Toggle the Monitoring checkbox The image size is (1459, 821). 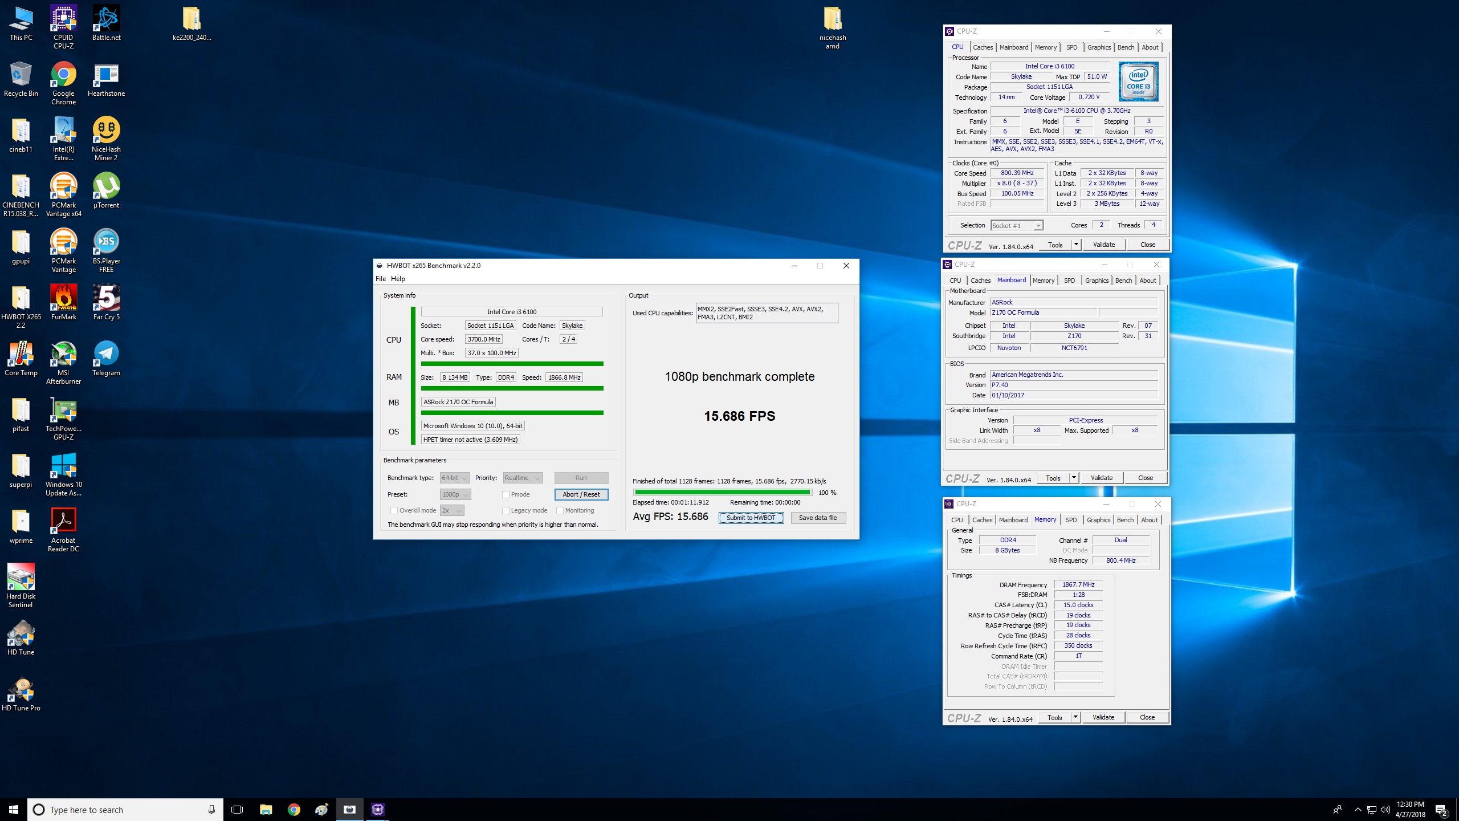(x=560, y=510)
